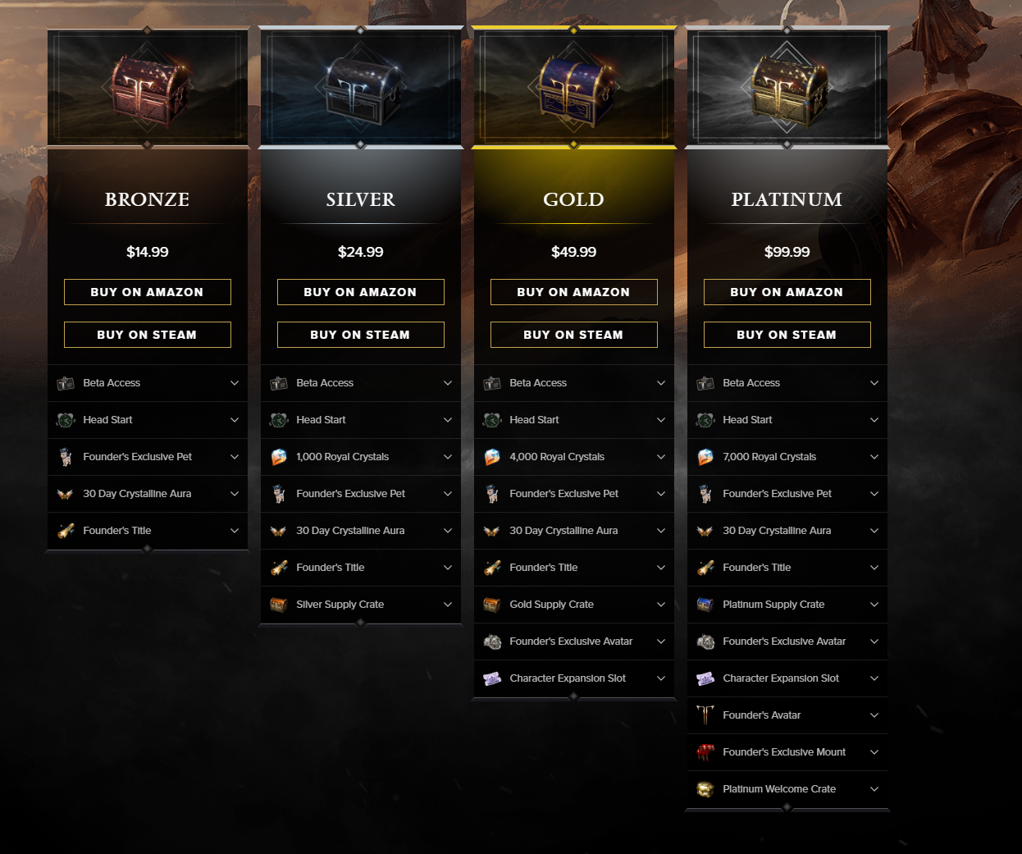Click the Gold Character Expansion Slot icon
The width and height of the screenshot is (1022, 854).
(x=492, y=678)
